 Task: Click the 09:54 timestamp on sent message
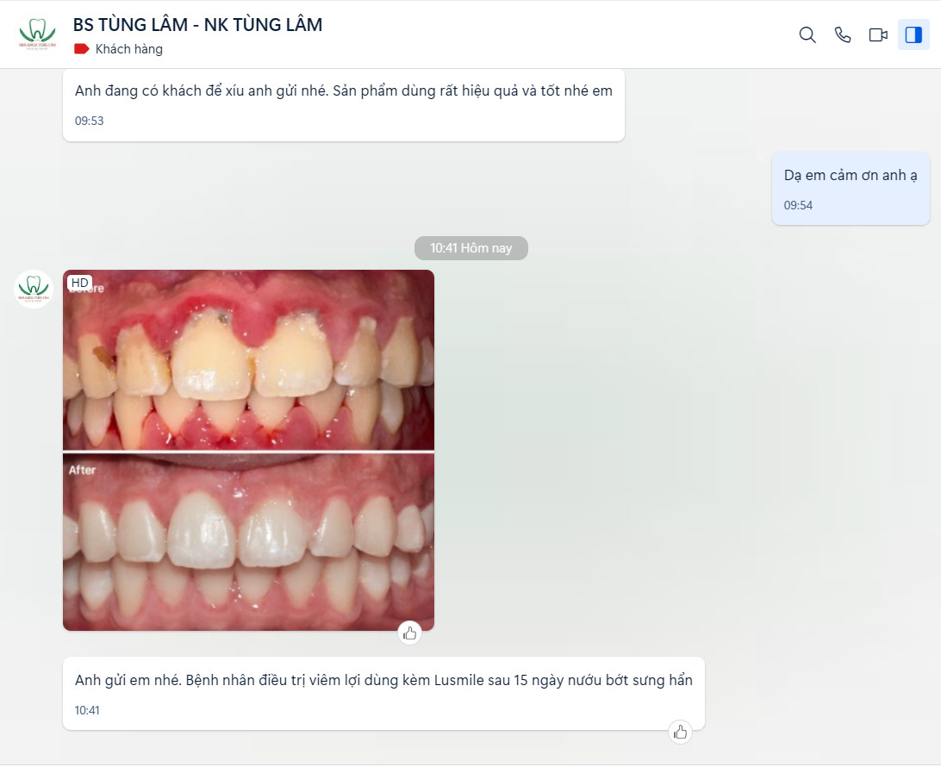tap(798, 205)
